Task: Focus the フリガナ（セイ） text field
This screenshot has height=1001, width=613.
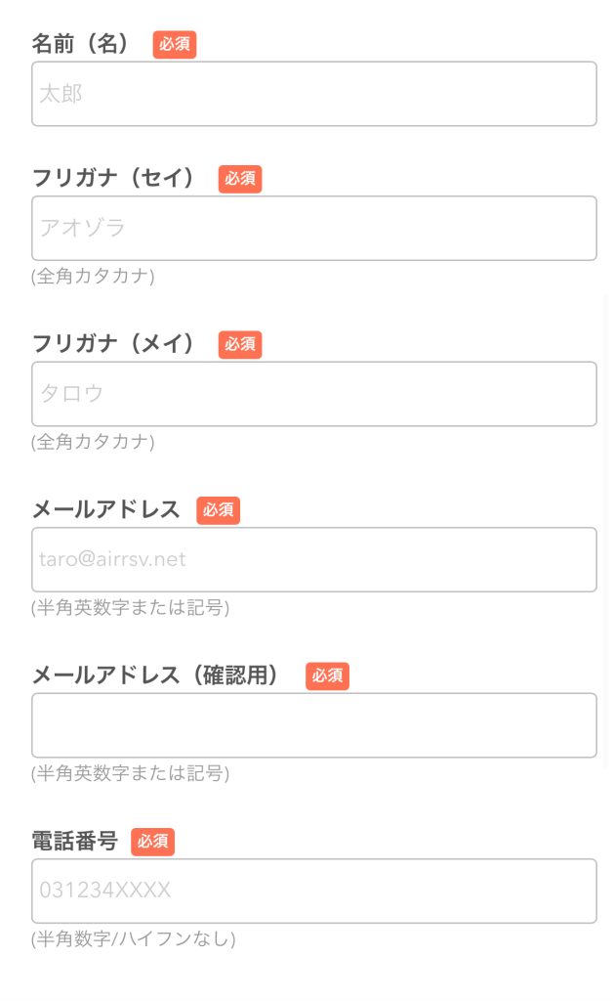Action: click(x=313, y=228)
